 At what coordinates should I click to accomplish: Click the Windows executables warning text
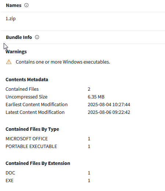(63, 62)
